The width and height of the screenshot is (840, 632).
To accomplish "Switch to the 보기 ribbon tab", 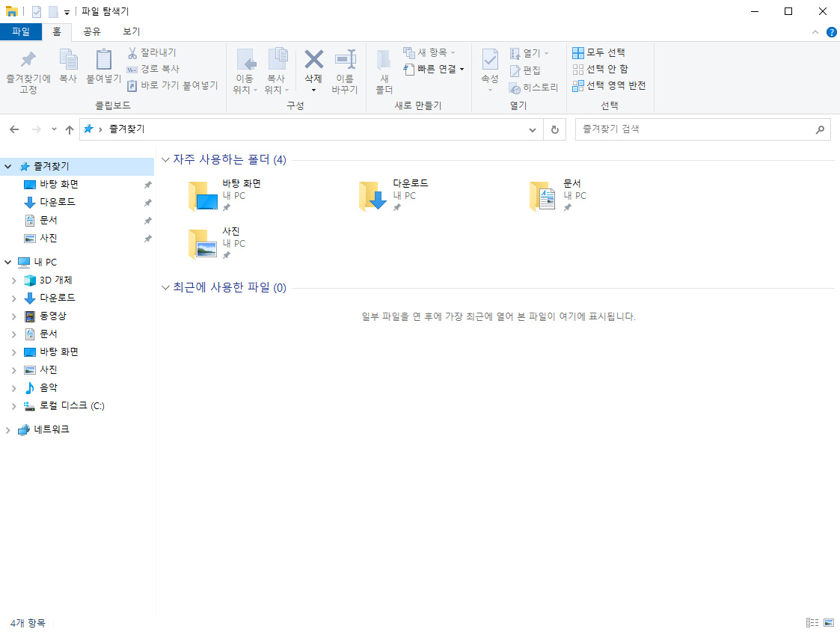I will [131, 31].
